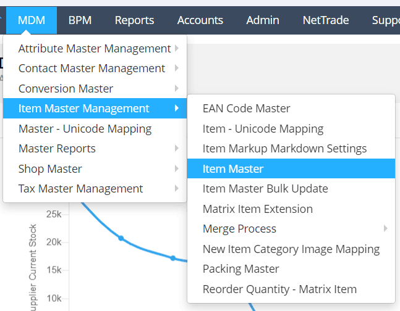
Task: Select Item Master Bulk Update
Action: (265, 188)
